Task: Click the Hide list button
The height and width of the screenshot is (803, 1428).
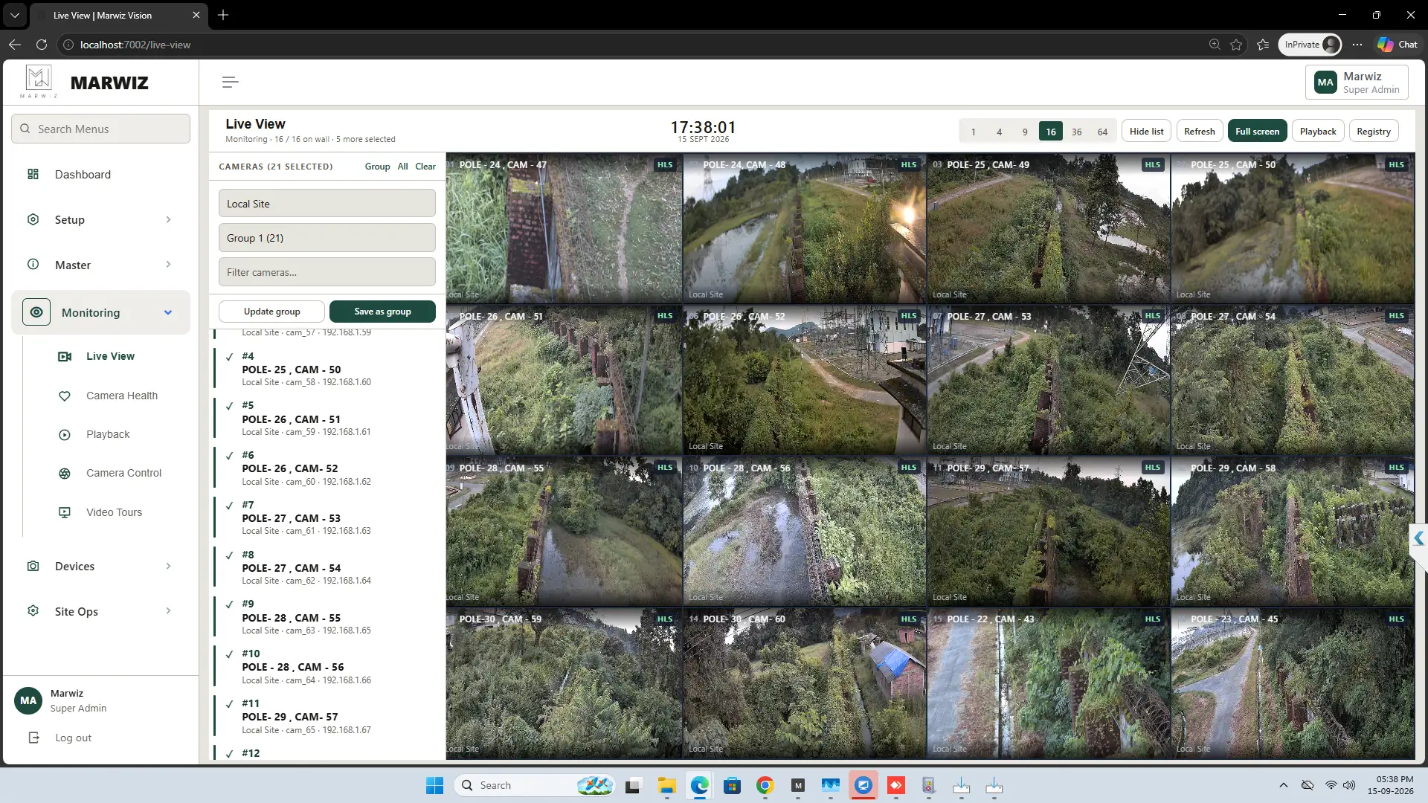Action: tap(1146, 131)
